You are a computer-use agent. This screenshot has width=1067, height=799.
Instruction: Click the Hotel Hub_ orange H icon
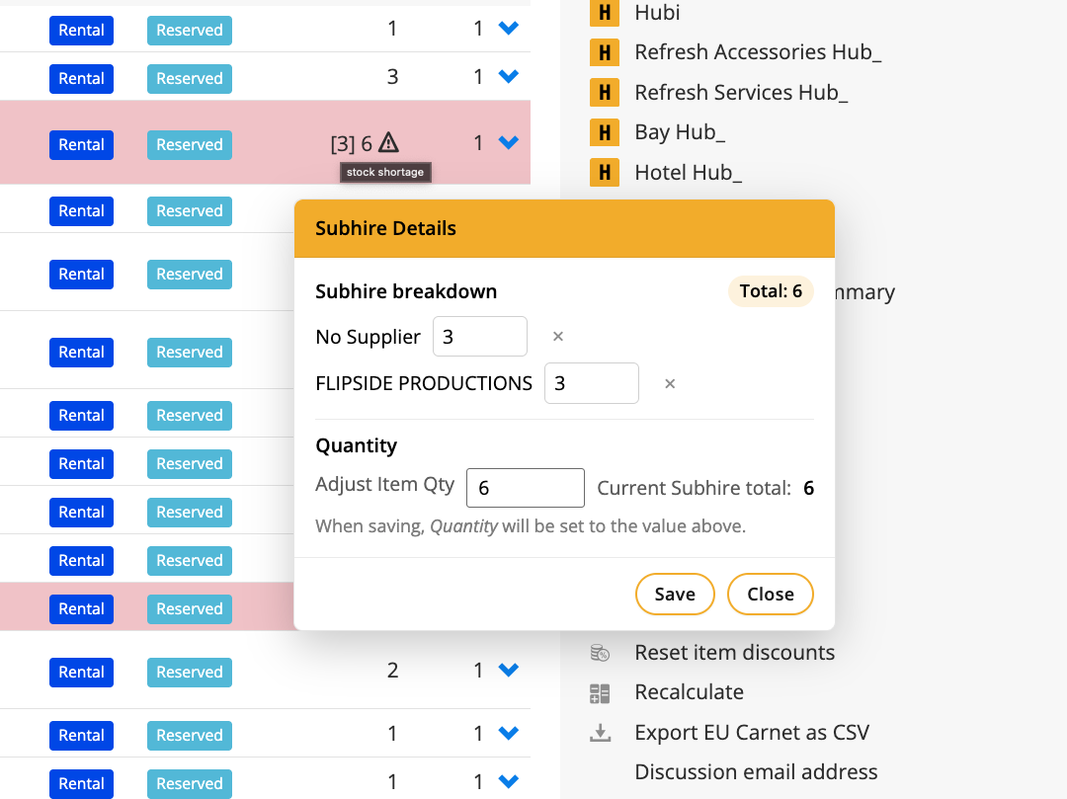tap(604, 173)
